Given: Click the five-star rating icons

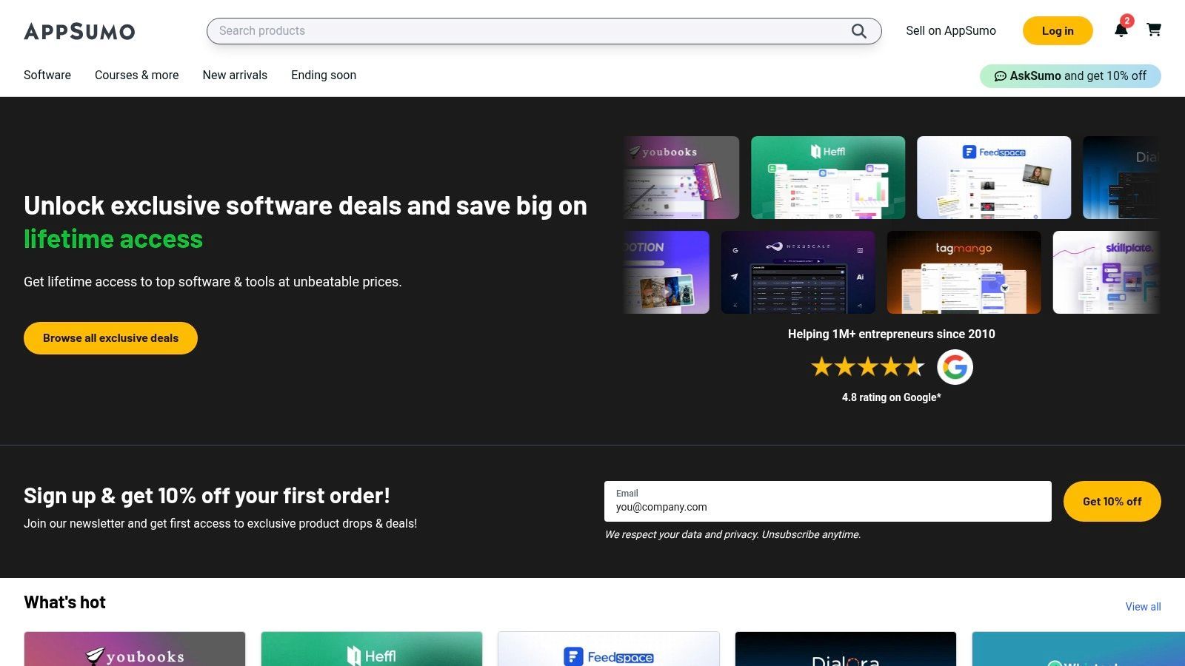Looking at the screenshot, I should point(867,367).
